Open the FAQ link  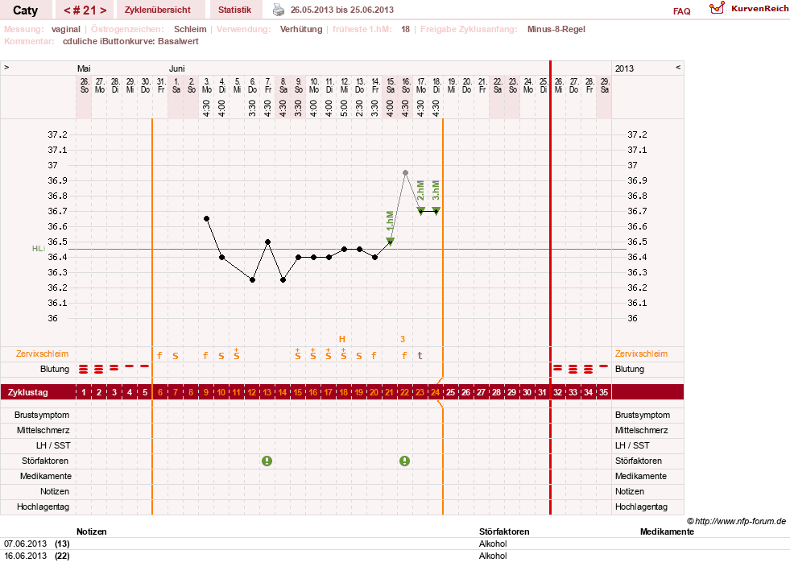(681, 11)
